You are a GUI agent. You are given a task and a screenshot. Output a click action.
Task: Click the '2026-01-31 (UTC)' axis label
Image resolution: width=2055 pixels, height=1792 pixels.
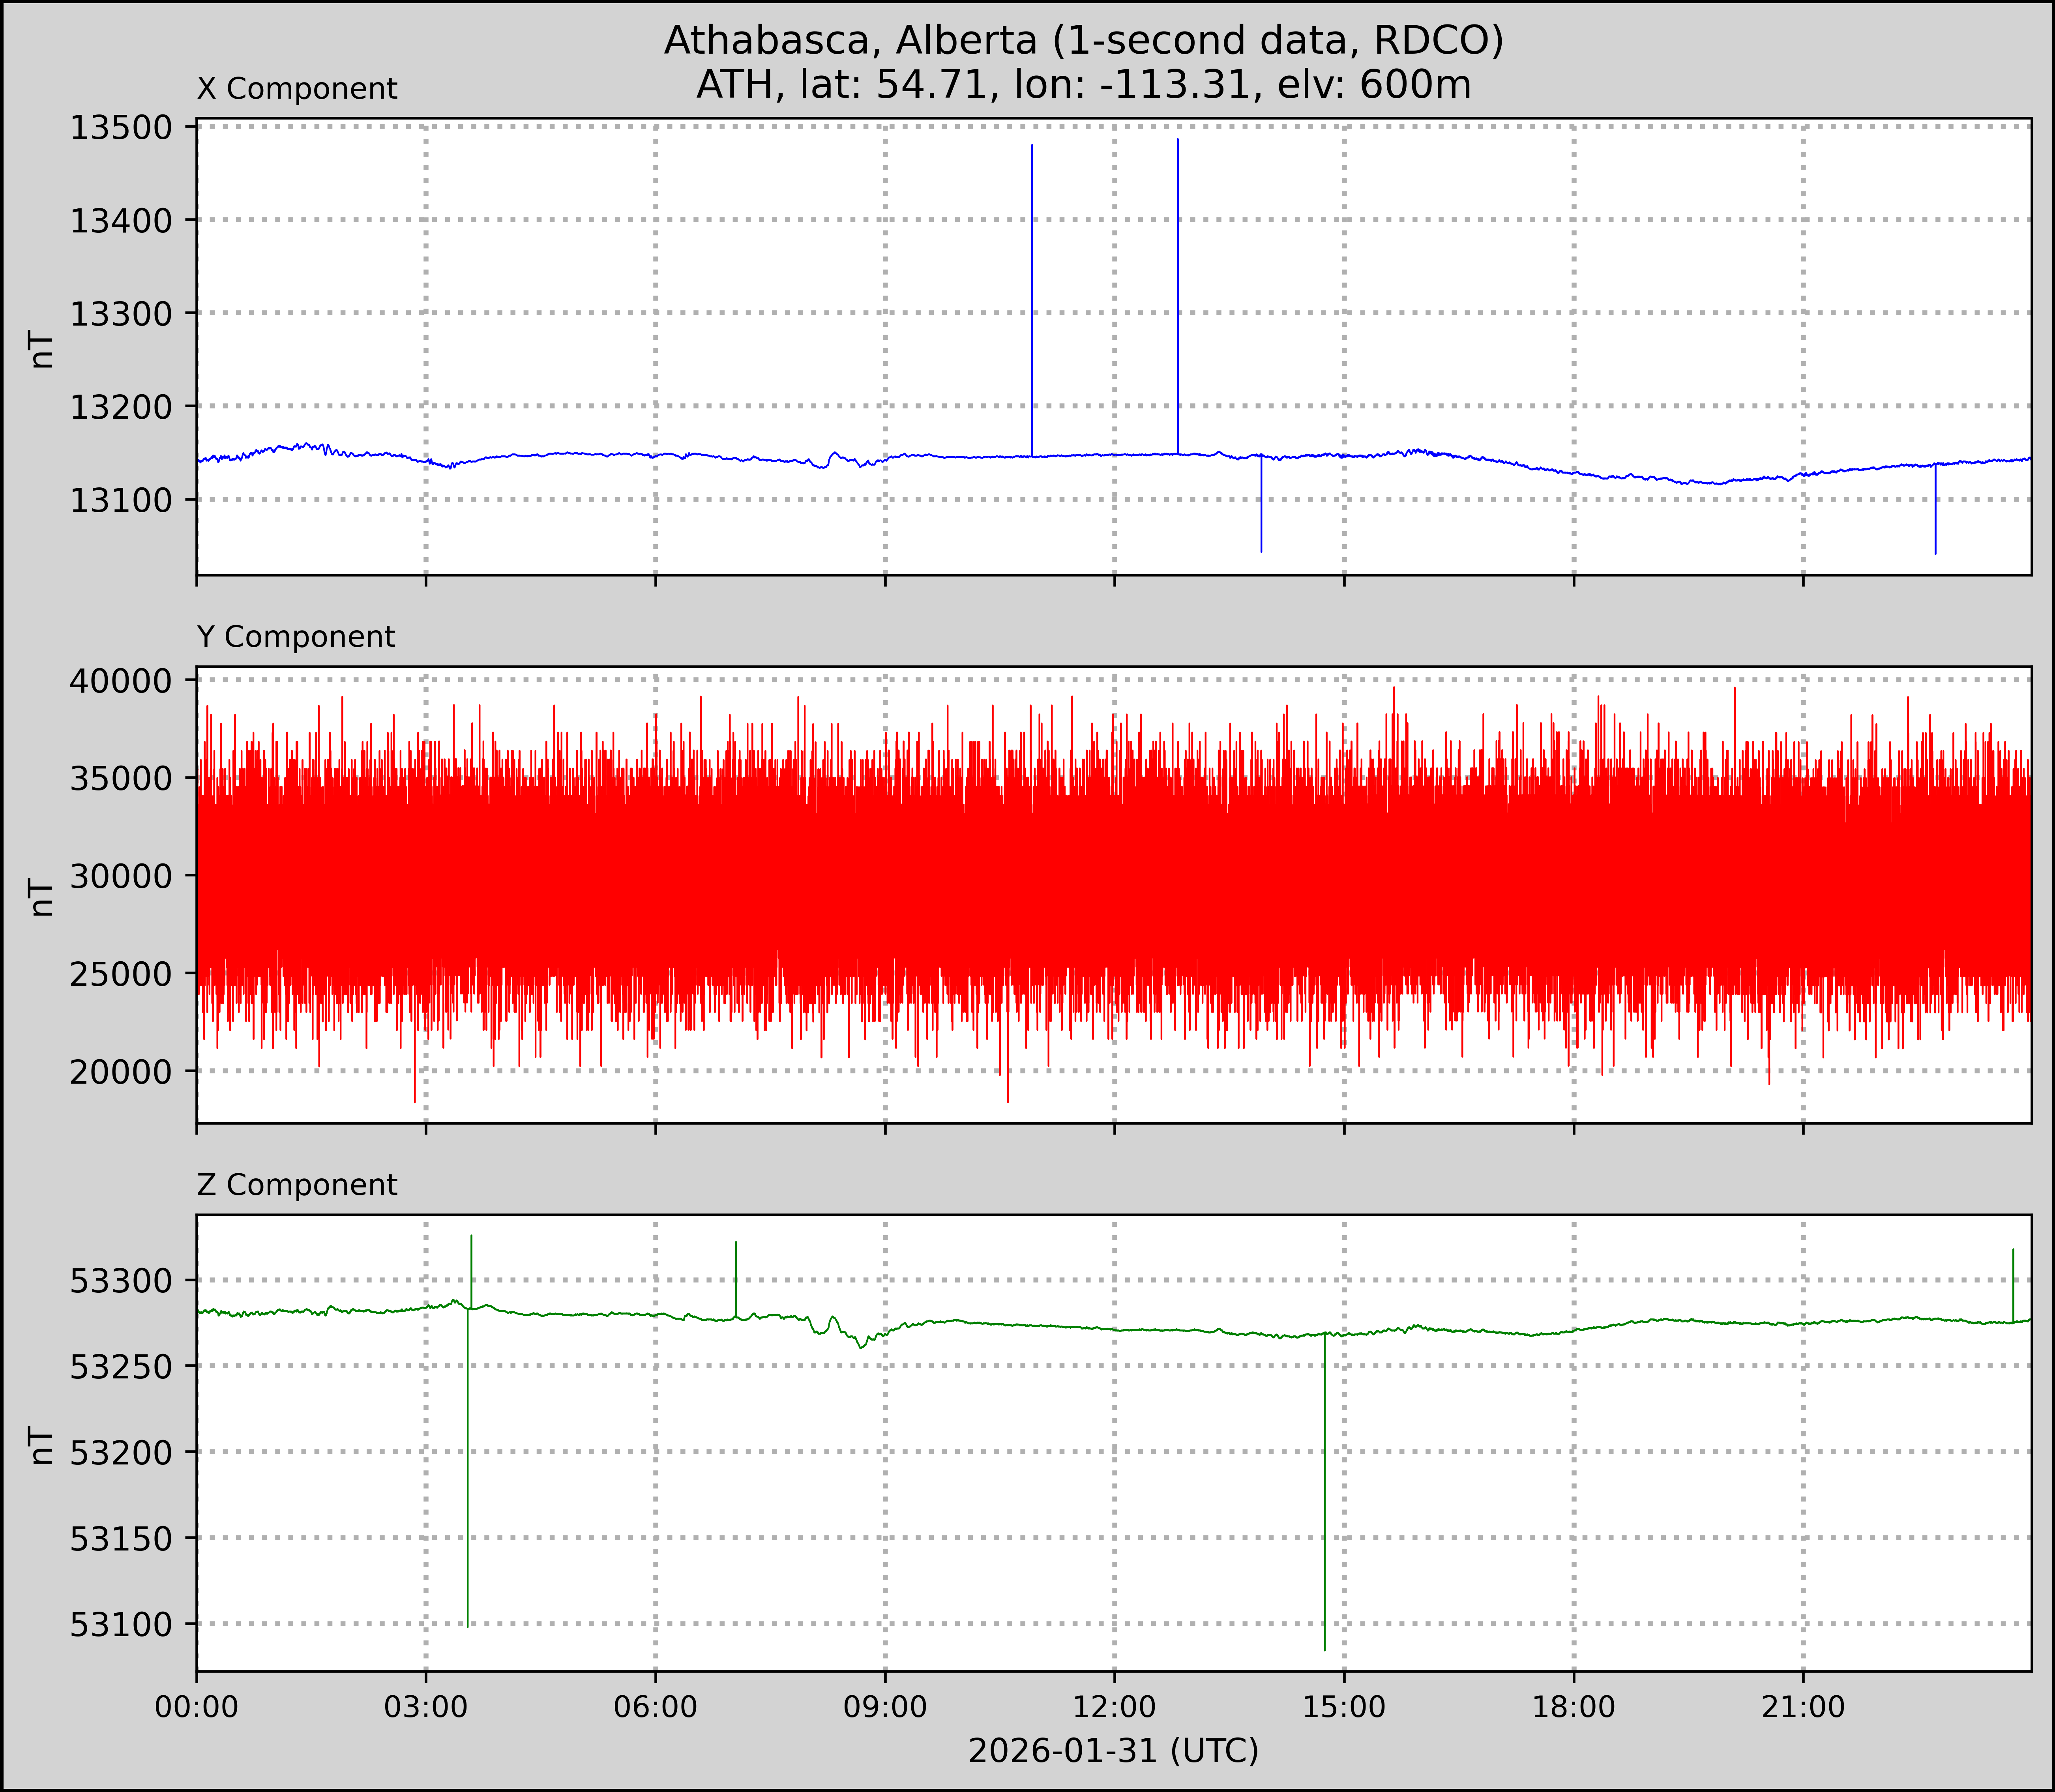(x=1113, y=1751)
